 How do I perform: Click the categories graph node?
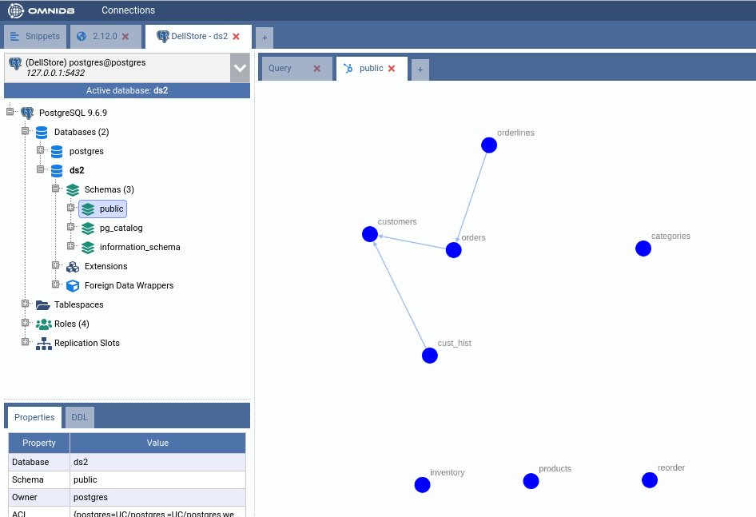[x=643, y=249]
